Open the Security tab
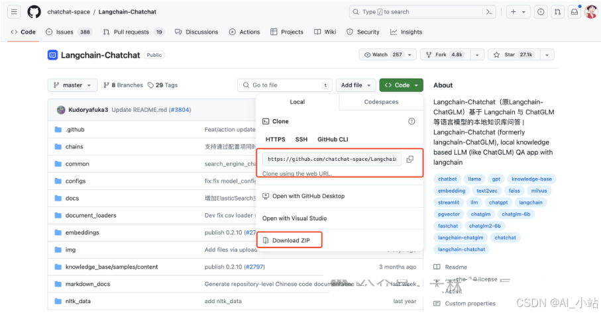 coord(363,32)
